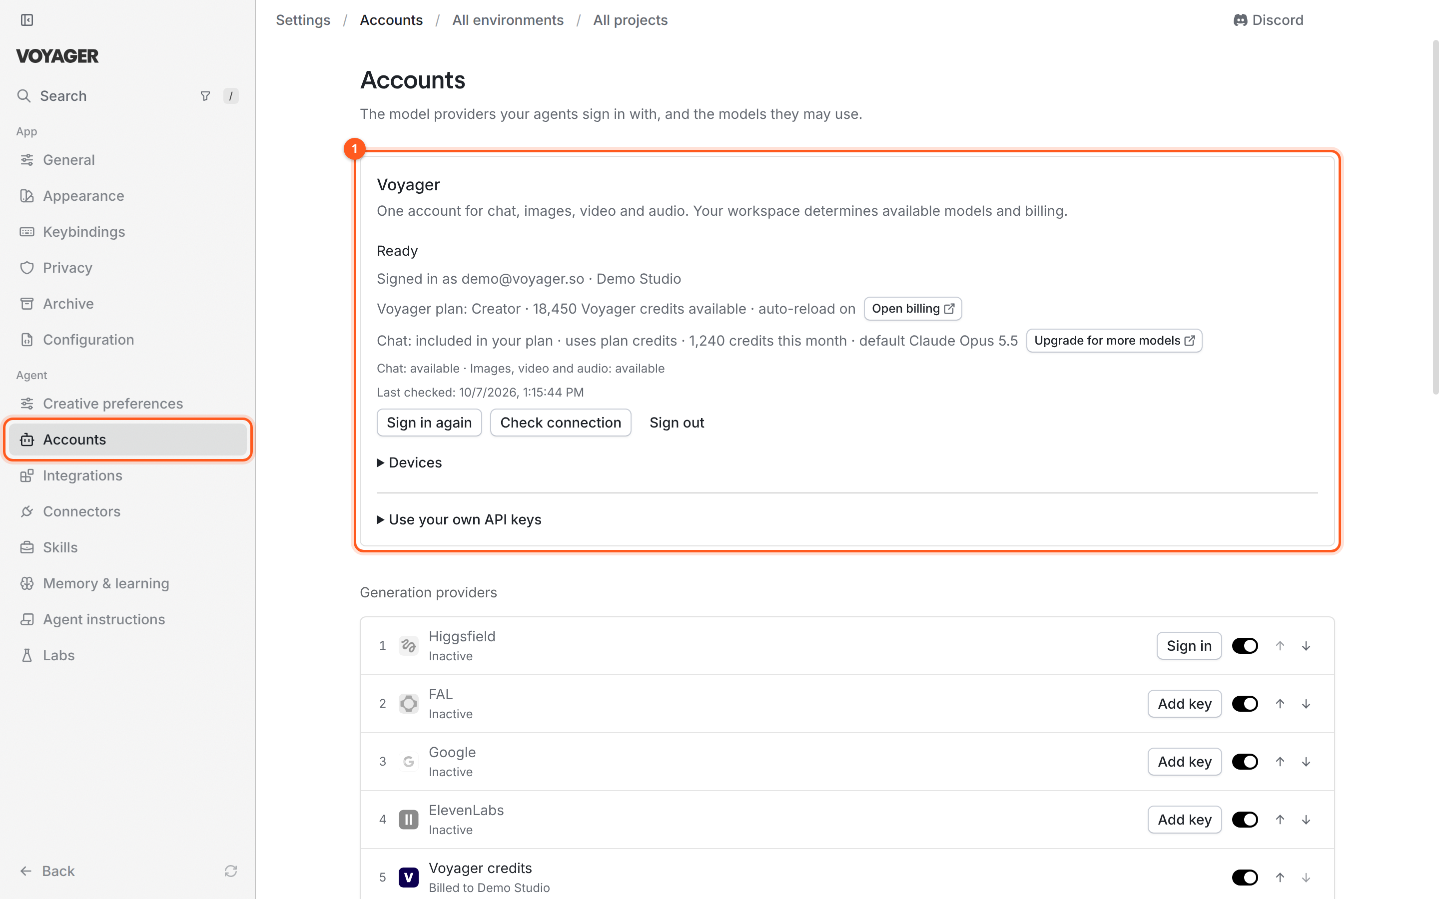Move Higgsfield provider down
1439x899 pixels.
pos(1306,646)
